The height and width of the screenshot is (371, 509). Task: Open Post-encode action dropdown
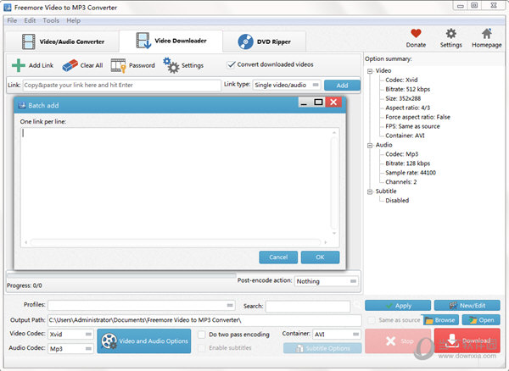(x=327, y=281)
